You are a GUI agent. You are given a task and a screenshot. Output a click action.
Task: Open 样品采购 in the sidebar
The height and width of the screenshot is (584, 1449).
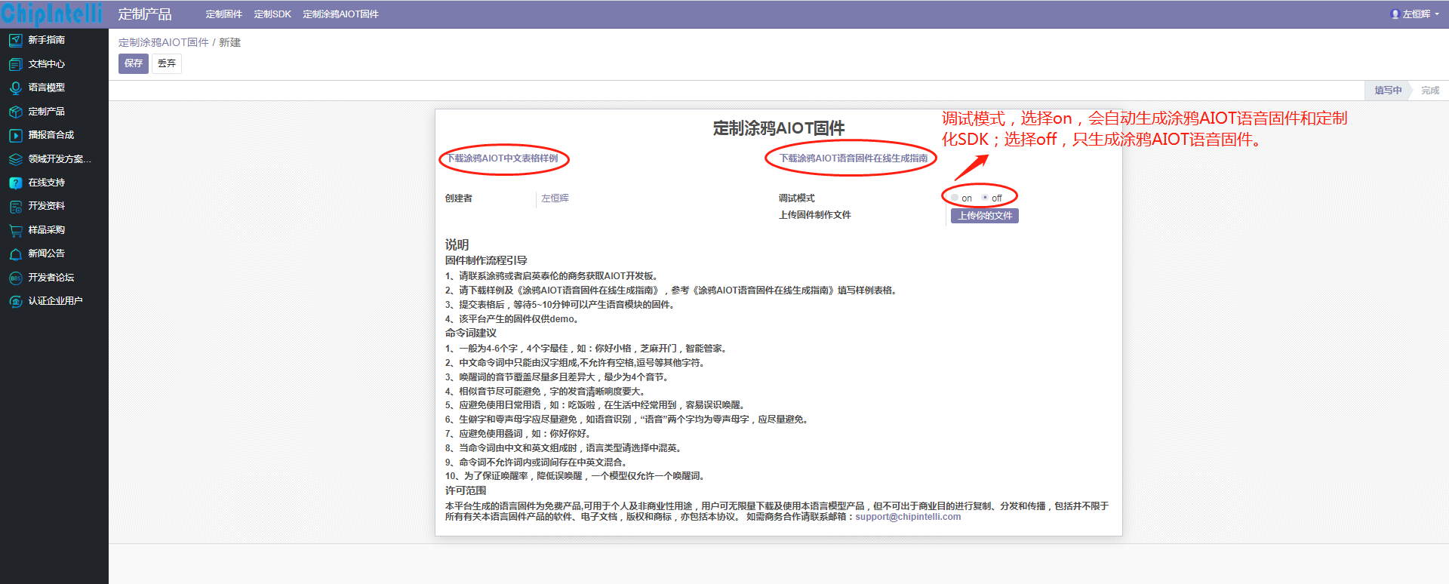coord(47,230)
